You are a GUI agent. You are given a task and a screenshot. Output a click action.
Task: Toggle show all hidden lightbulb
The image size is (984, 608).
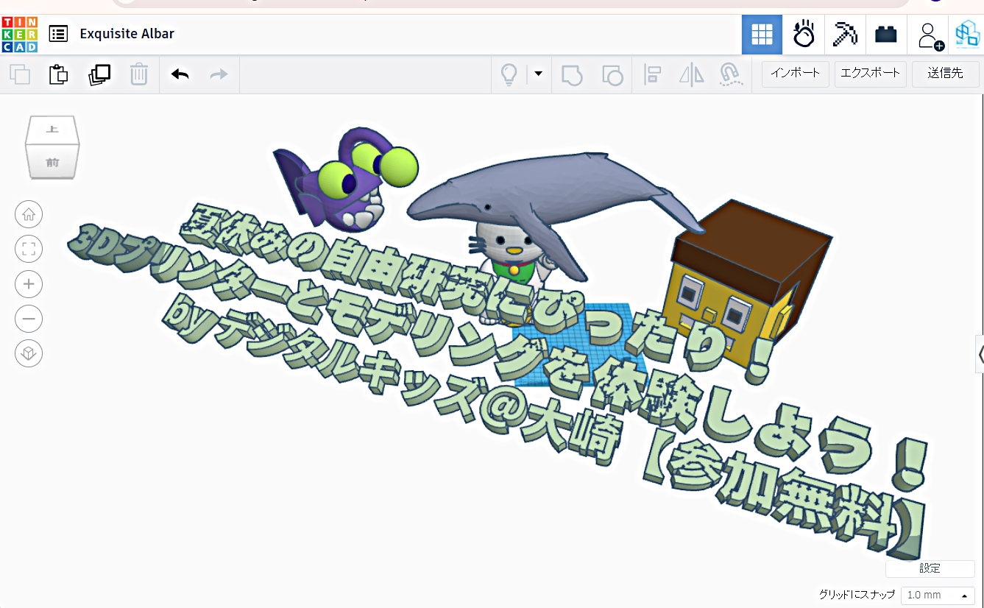[x=509, y=74]
